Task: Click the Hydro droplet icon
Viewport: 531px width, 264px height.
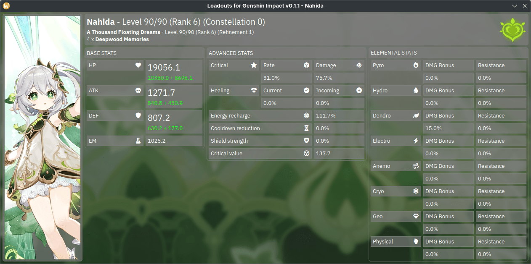Action: [416, 91]
